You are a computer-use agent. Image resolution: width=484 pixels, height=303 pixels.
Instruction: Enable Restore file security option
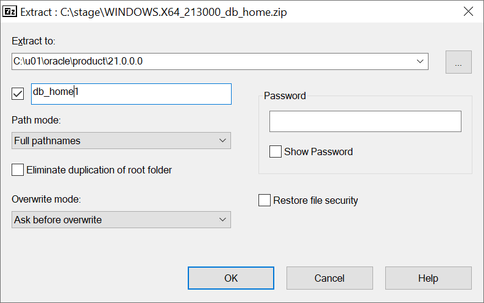coord(265,200)
